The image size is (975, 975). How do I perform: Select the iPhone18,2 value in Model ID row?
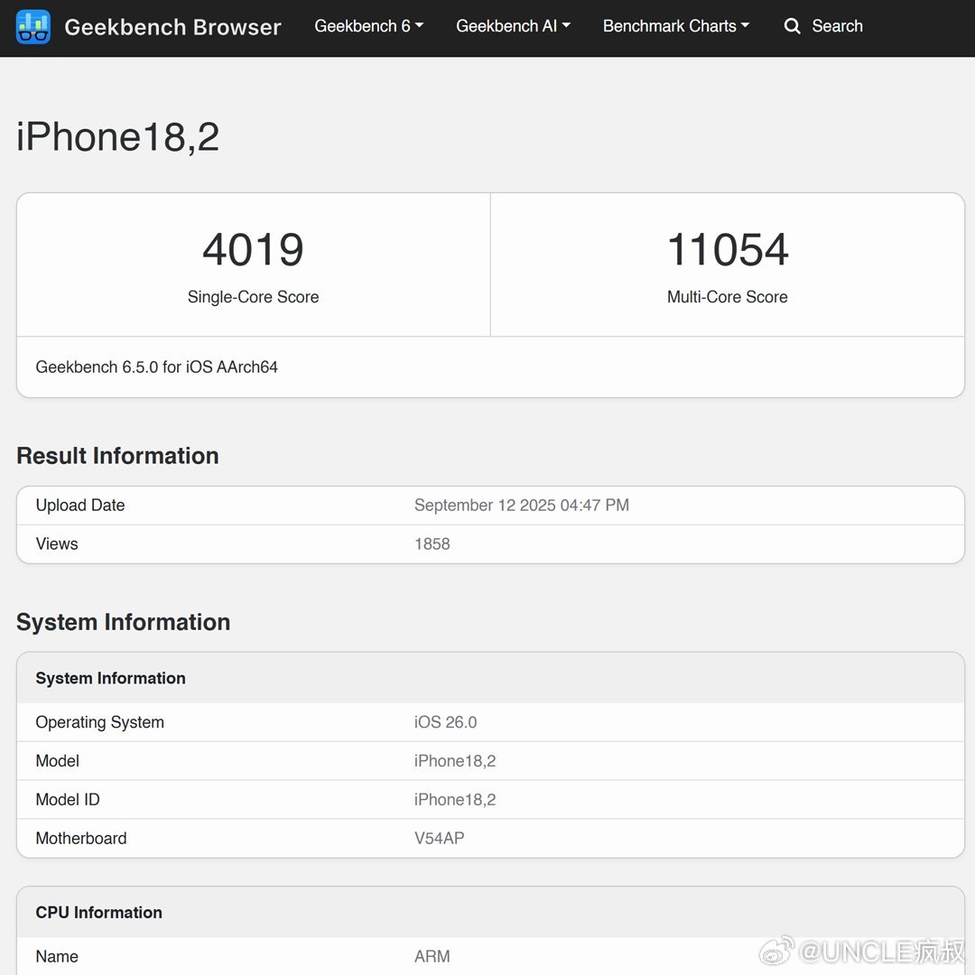coord(455,799)
